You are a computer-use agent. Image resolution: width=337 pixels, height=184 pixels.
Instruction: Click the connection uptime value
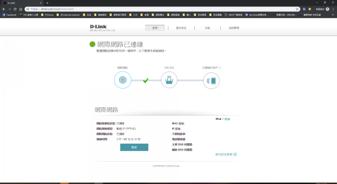pyautogui.click(x=129, y=139)
